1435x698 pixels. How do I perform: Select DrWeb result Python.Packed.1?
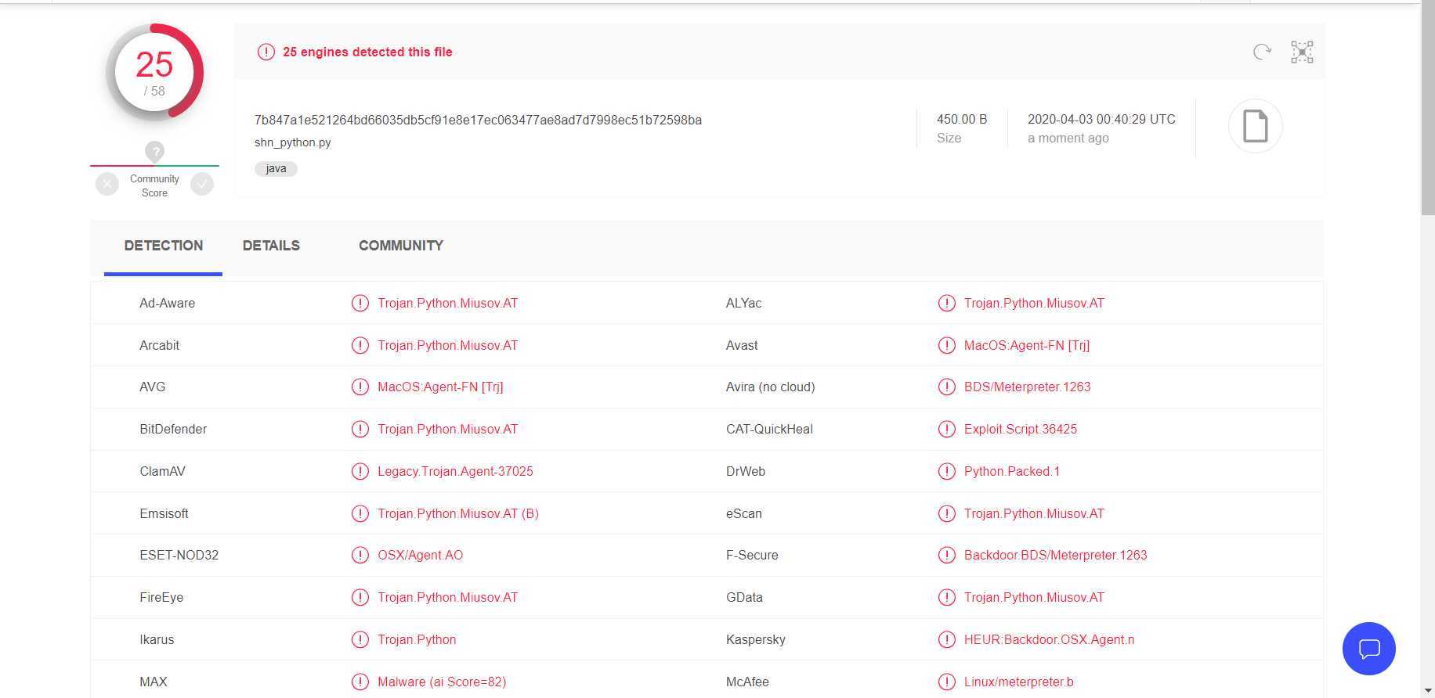pos(1011,471)
